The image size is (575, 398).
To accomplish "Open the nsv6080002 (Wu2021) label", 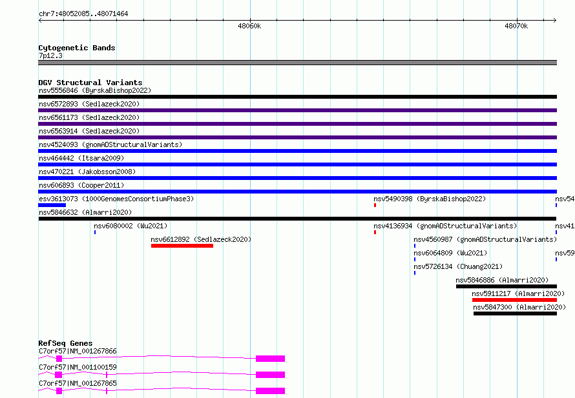I will click(x=131, y=226).
